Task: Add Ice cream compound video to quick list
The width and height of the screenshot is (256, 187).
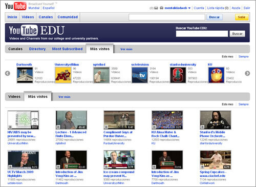Action: point(106,167)
